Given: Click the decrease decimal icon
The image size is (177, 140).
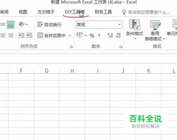Looking at the screenshot, I should coord(118,35).
